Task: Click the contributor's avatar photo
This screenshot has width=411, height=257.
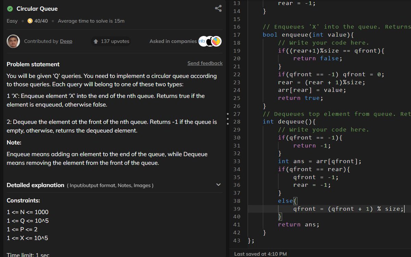Action: coord(13,41)
